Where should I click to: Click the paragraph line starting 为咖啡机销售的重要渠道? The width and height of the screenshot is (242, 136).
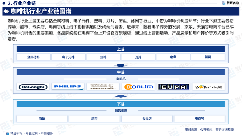click(121, 33)
